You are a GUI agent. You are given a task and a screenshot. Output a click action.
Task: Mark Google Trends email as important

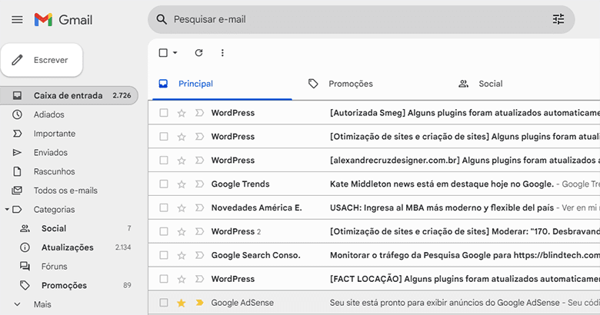tap(199, 184)
